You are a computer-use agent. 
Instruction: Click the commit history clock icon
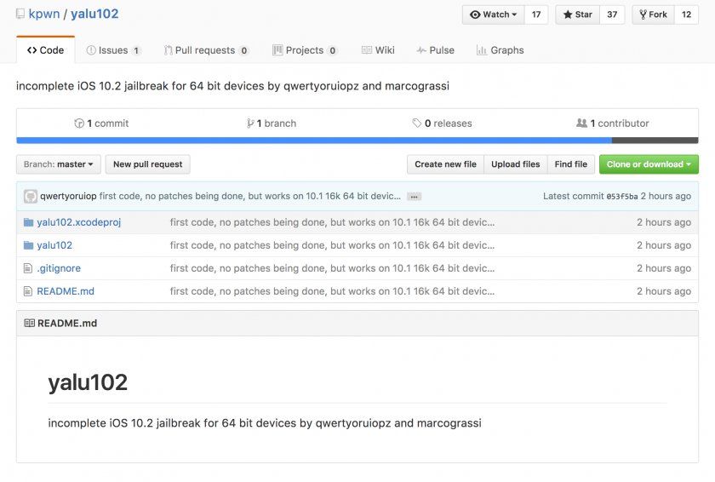[x=79, y=123]
